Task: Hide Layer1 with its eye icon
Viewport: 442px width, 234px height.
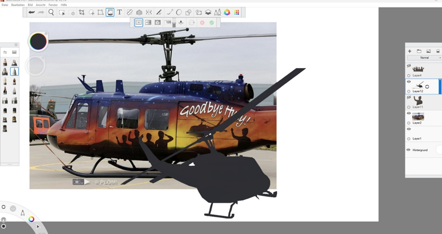Action: click(409, 129)
